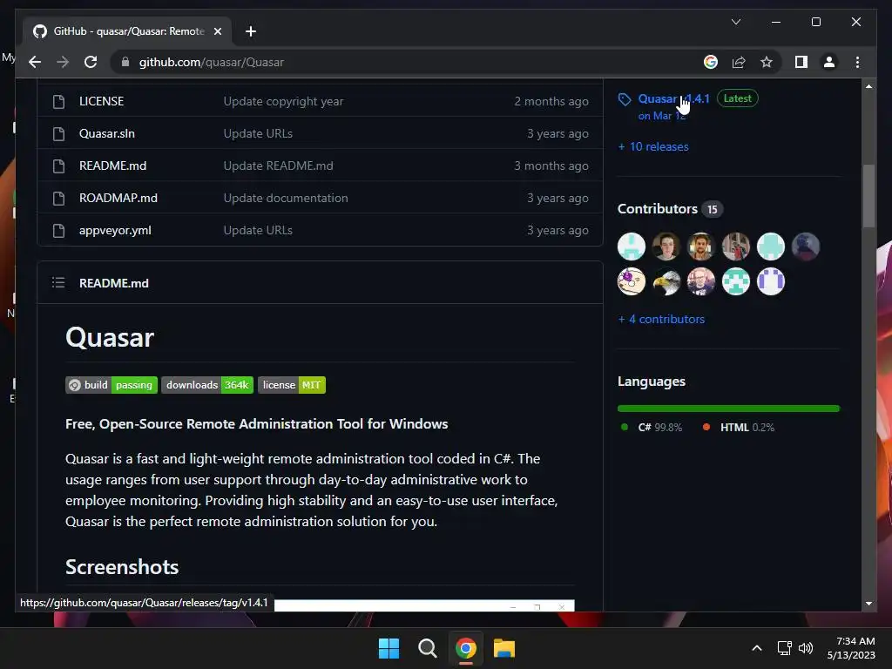Open the Chrome side panel
The height and width of the screenshot is (669, 892).
(x=801, y=62)
